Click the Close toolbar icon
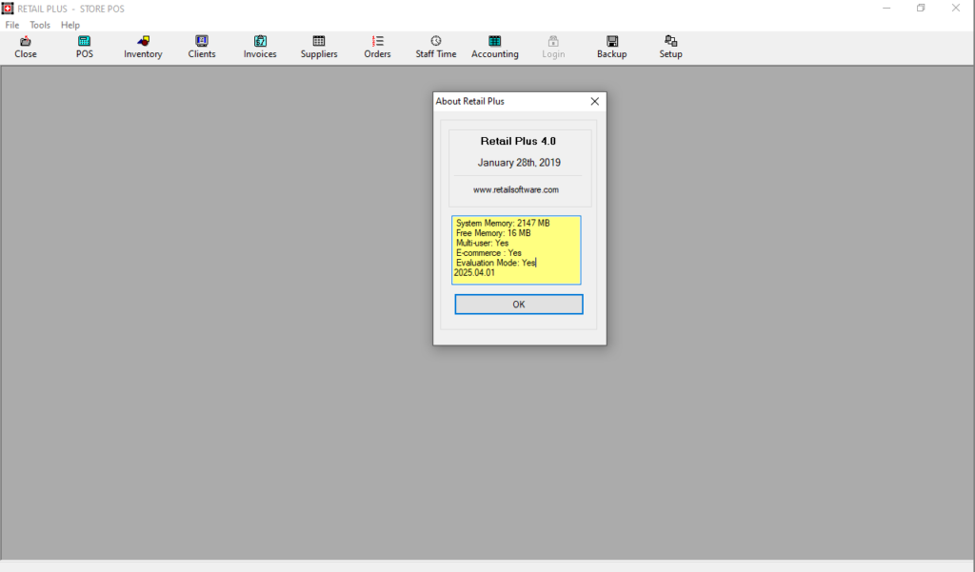 click(26, 48)
